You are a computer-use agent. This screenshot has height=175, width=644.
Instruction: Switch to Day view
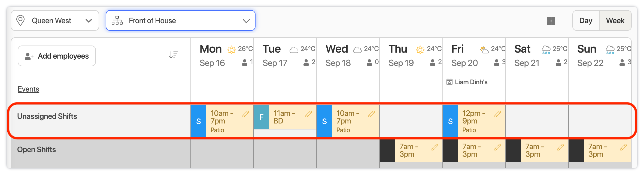pyautogui.click(x=586, y=21)
